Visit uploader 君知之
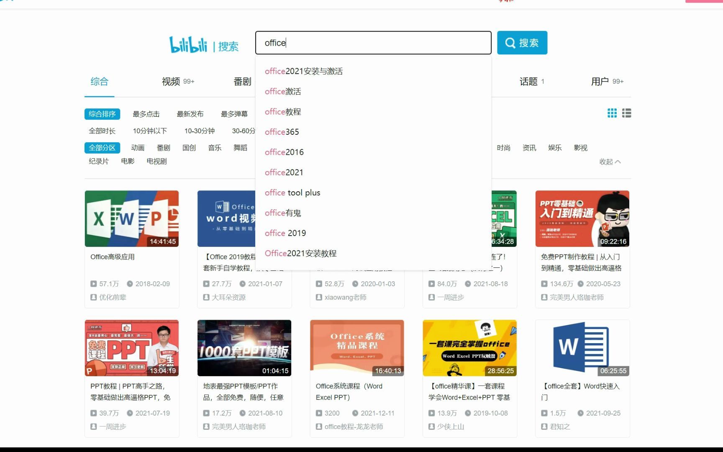The image size is (723, 452). point(560,426)
